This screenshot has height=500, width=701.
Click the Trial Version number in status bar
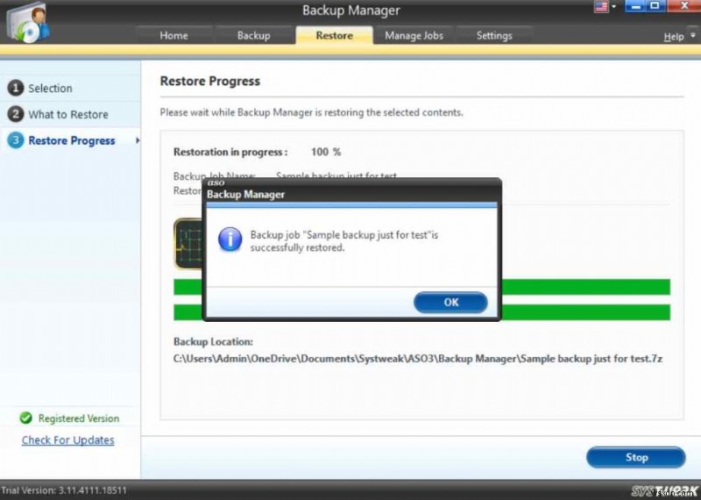[x=63, y=490]
